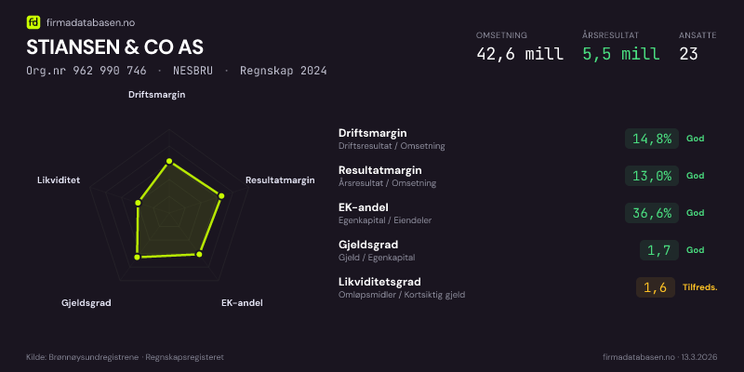Click the firmadatabasen.no logo icon
This screenshot has height=372, width=744.
coord(33,21)
